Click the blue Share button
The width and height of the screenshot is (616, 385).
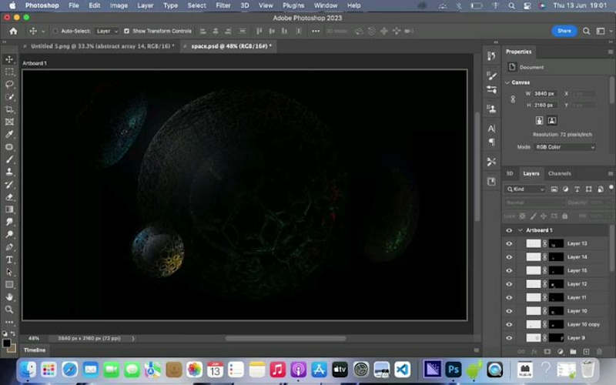(x=564, y=31)
